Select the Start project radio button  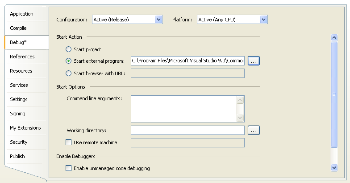point(68,49)
